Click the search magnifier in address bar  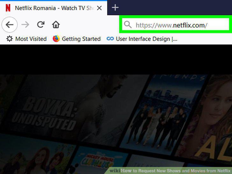tap(128, 25)
